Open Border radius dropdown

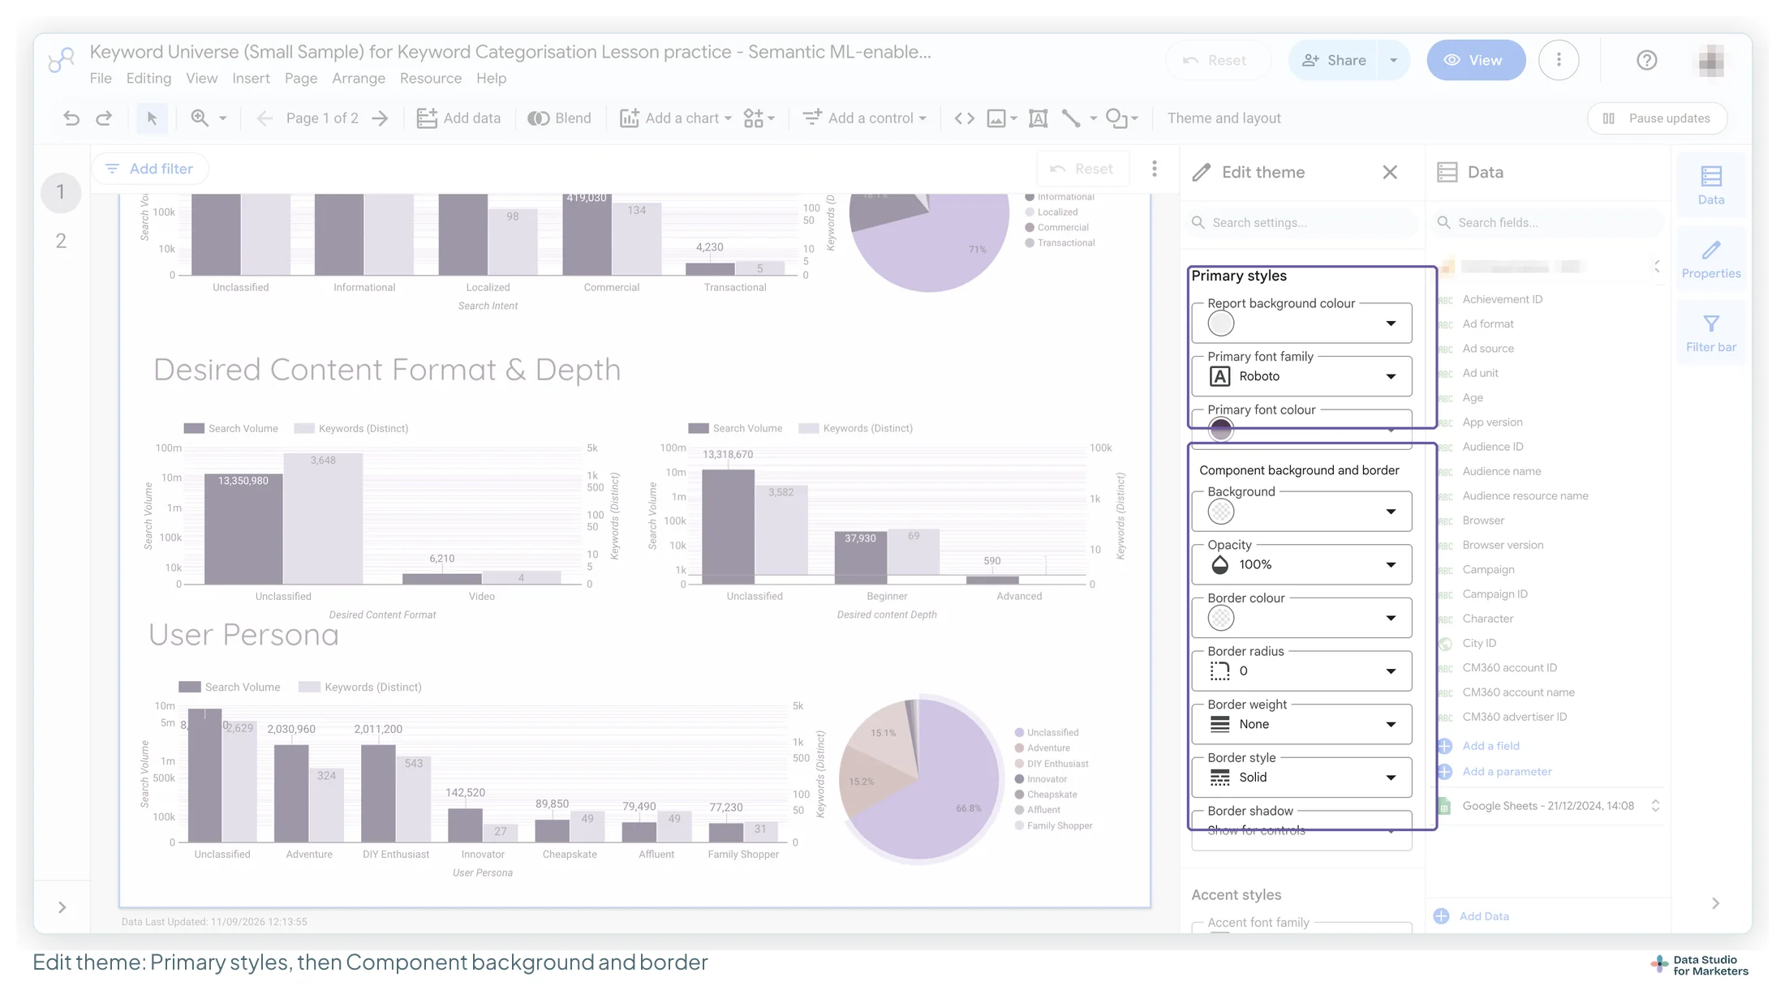1301,671
